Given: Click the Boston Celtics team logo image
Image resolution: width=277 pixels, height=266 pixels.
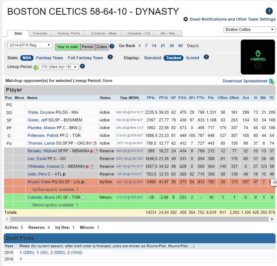Looking at the screenshot, I should pyautogui.click(x=258, y=57).
